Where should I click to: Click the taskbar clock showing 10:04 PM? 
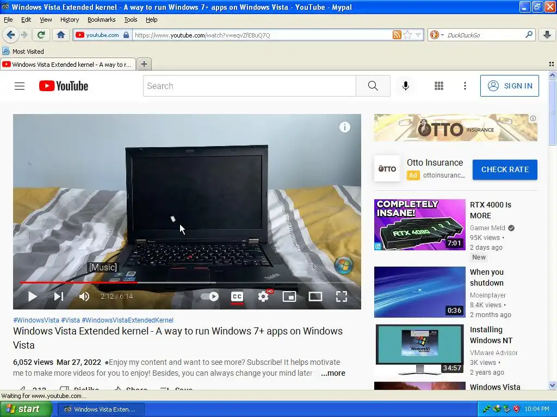point(537,409)
